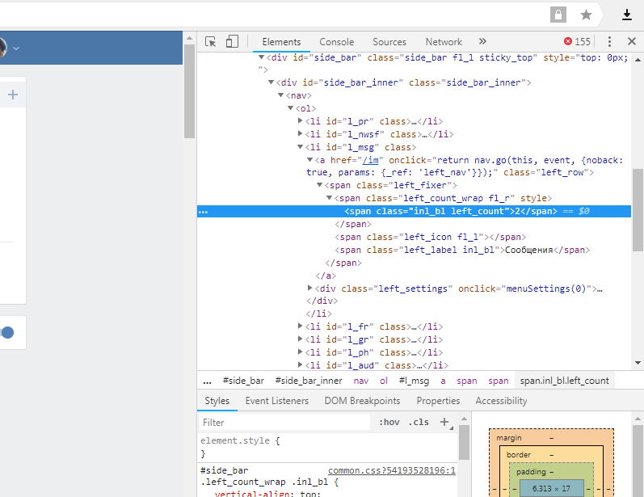This screenshot has width=644, height=497.
Task: Expand the li#l_nwsf node
Action: click(301, 133)
